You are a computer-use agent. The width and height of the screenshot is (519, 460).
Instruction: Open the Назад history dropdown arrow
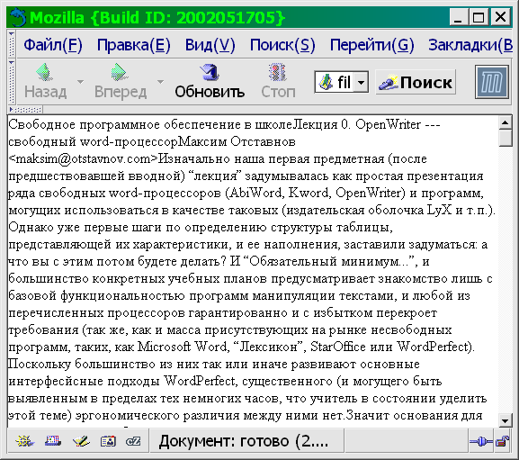tap(80, 81)
